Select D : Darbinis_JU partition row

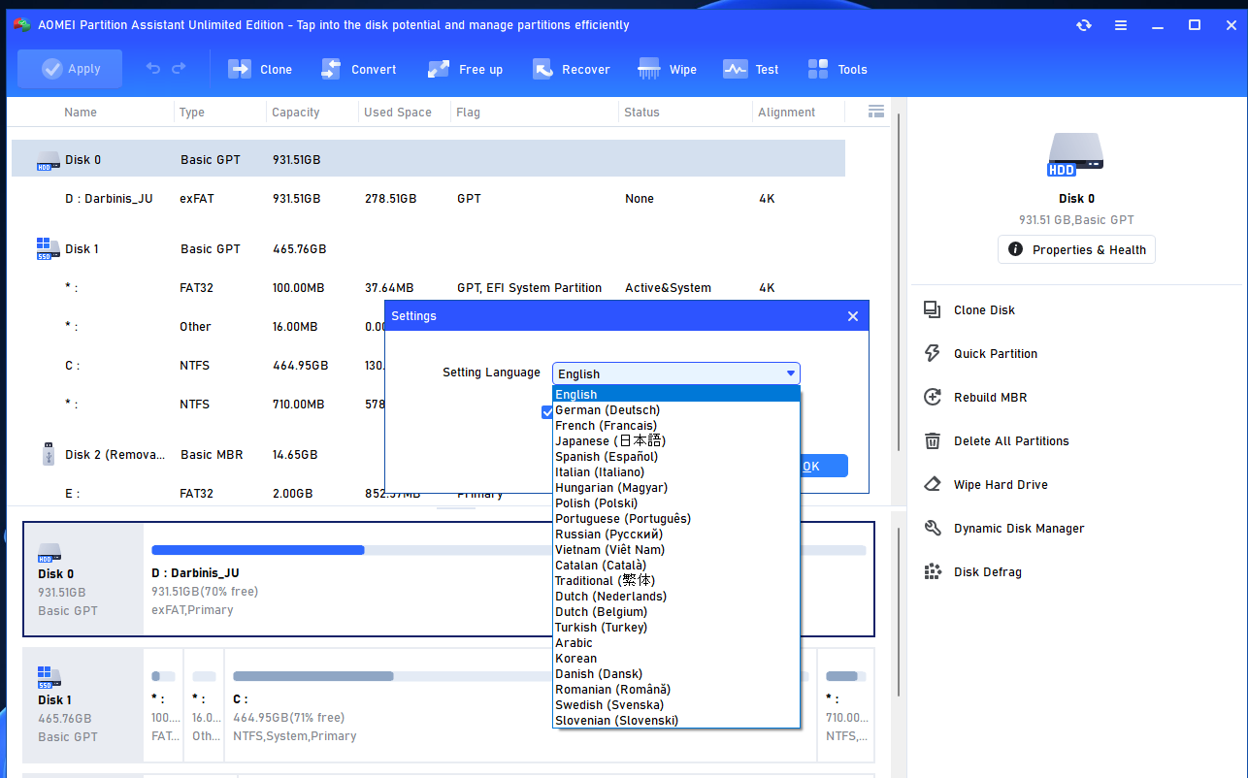(428, 198)
